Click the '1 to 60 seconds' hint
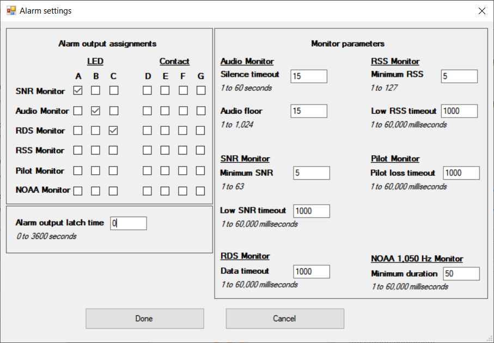This screenshot has width=494, height=343. 246,88
